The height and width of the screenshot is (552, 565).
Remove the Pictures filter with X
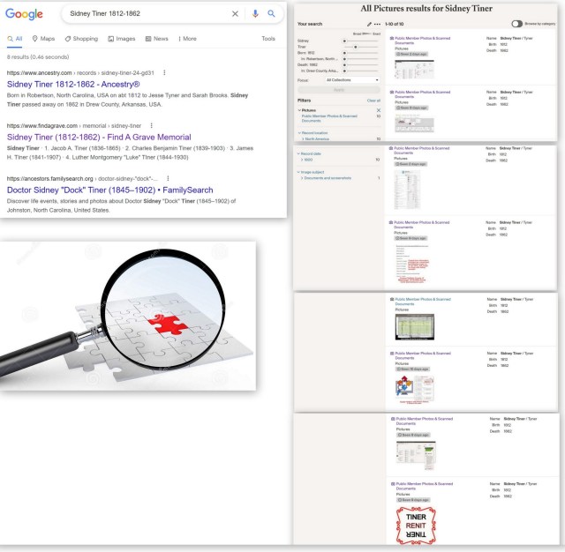tap(379, 110)
